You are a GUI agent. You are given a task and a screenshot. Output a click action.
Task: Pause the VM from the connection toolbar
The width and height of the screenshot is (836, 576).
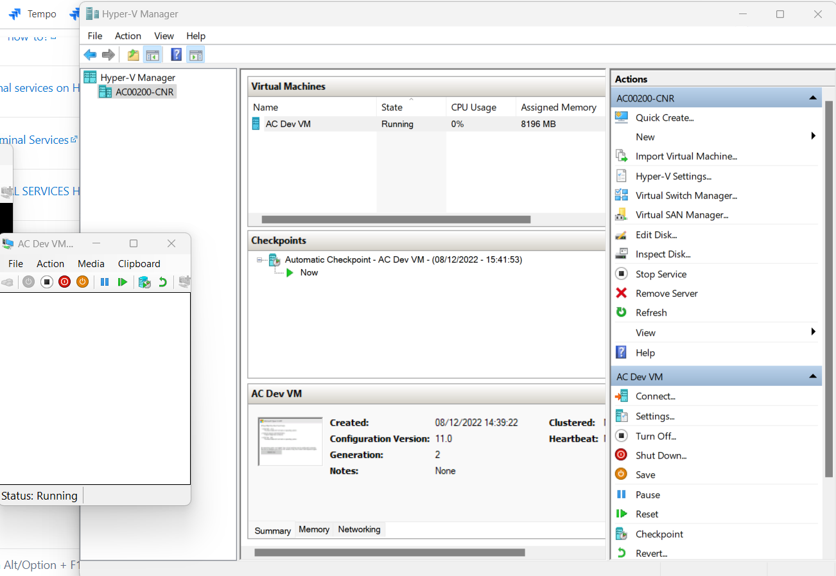tap(105, 282)
